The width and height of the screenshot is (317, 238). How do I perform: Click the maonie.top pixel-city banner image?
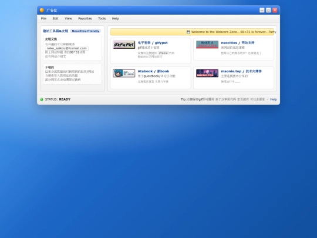[x=207, y=73]
